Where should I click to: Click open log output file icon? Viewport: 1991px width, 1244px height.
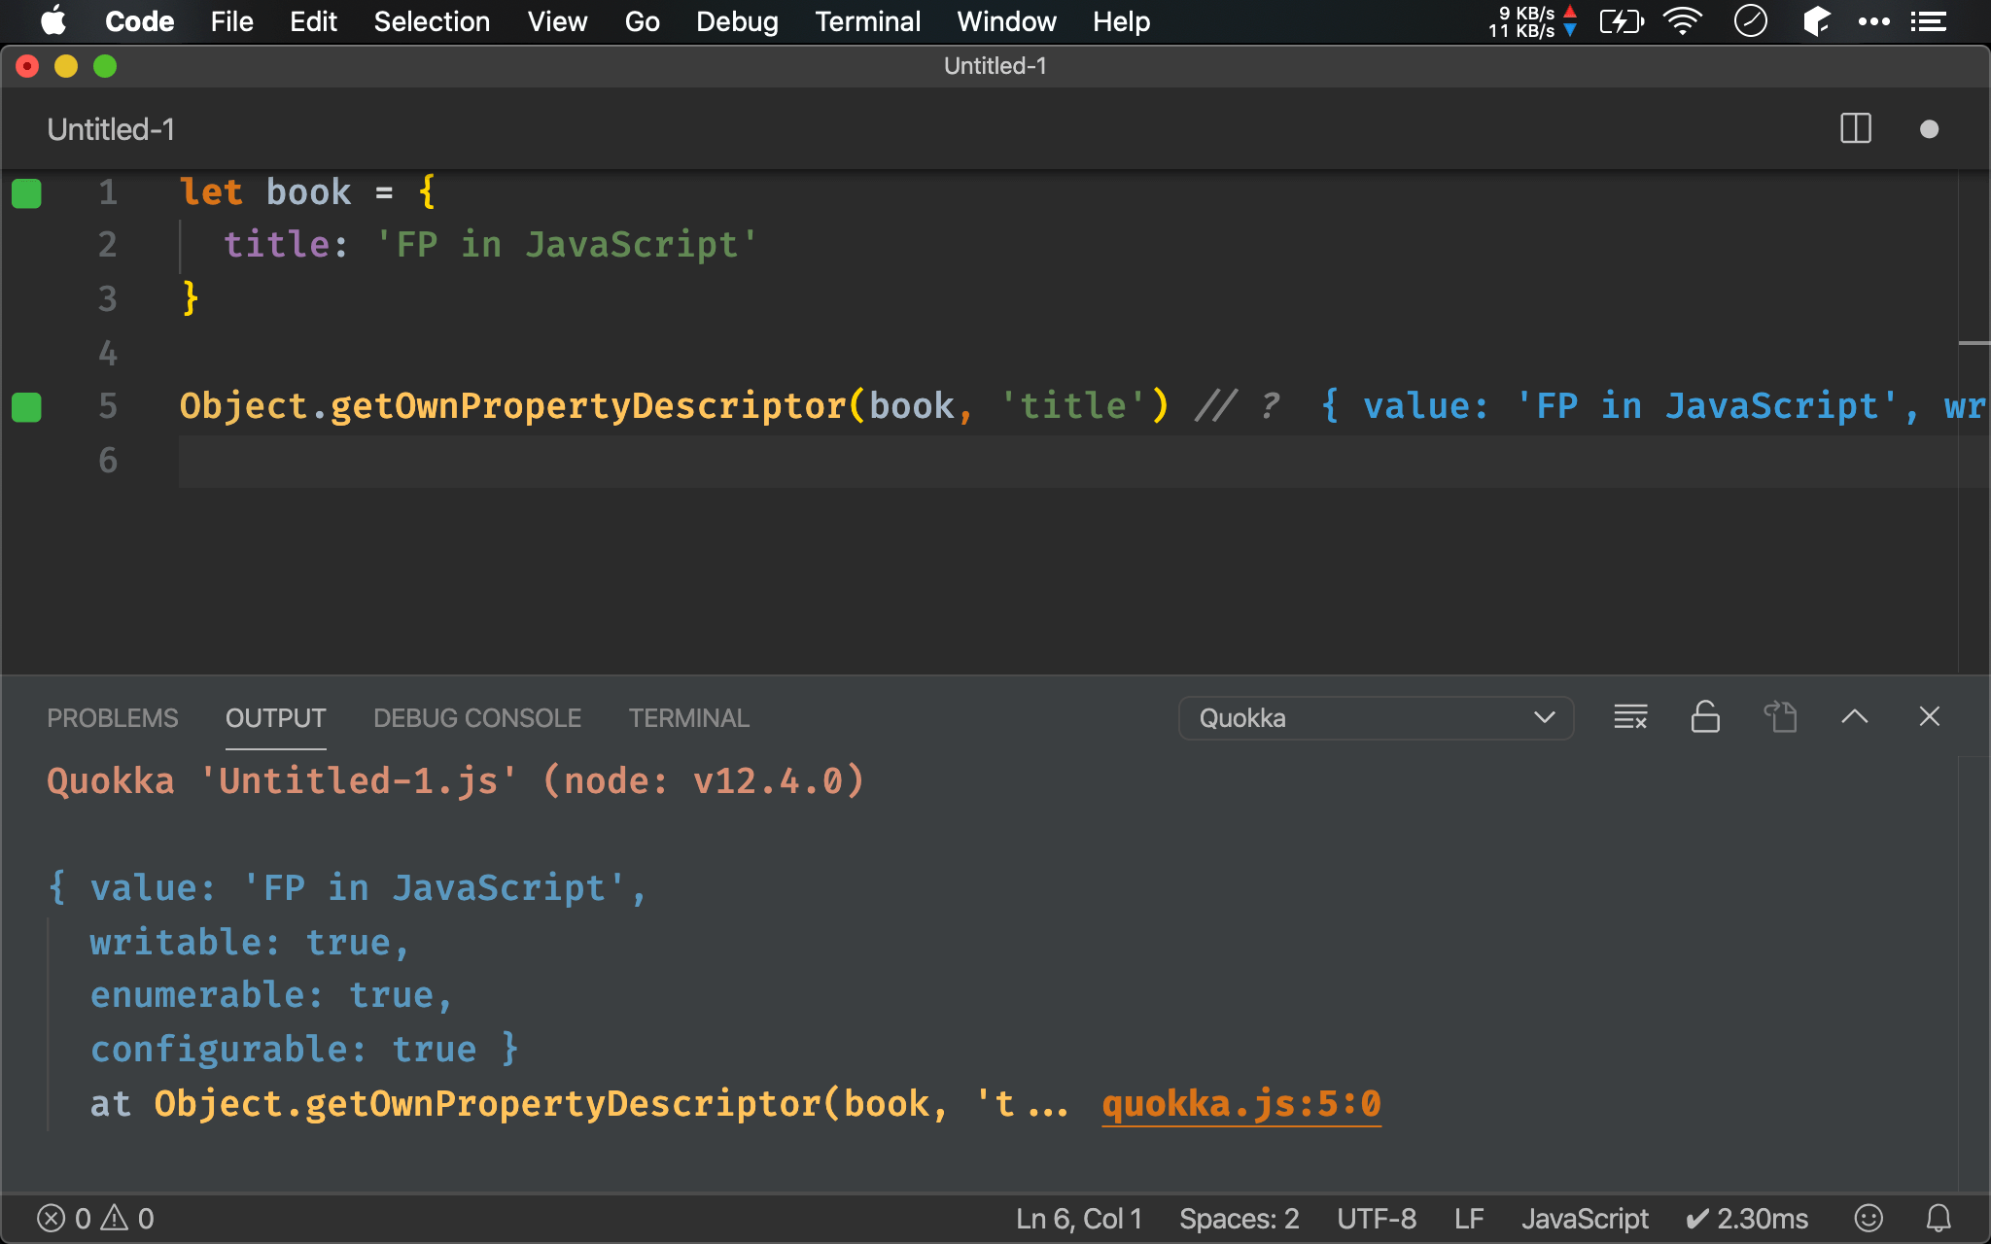pyautogui.click(x=1780, y=717)
